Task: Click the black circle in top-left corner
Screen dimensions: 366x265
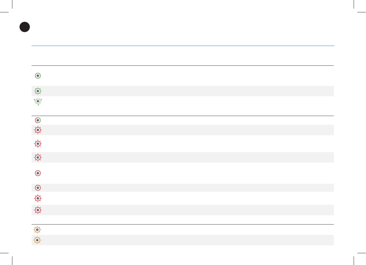Action: point(25,27)
